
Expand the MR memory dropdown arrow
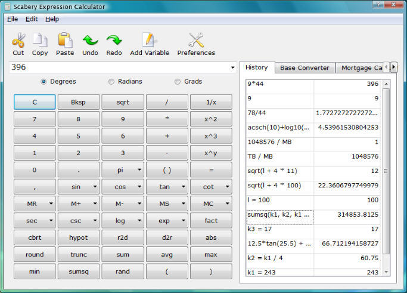51,203
